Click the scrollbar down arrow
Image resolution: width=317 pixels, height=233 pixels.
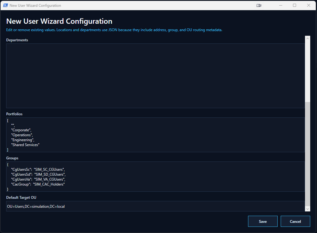[x=307, y=209]
